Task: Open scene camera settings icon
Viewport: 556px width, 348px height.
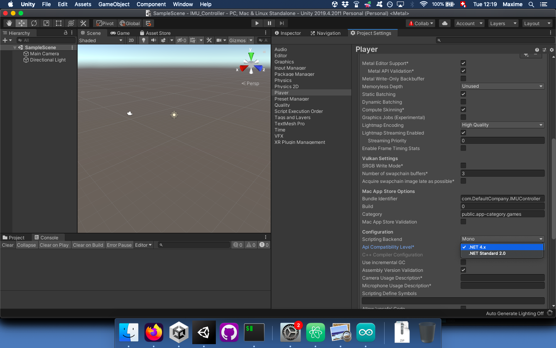Action: coord(219,40)
